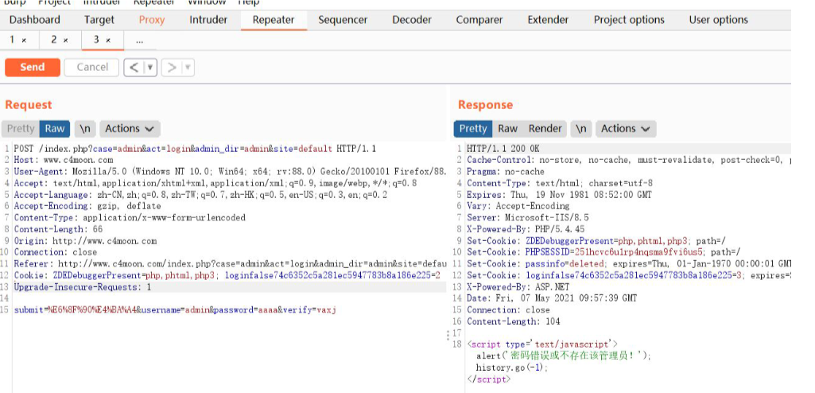Switch Response view to Render
Viewport: 815px width, 393px height.
(545, 129)
